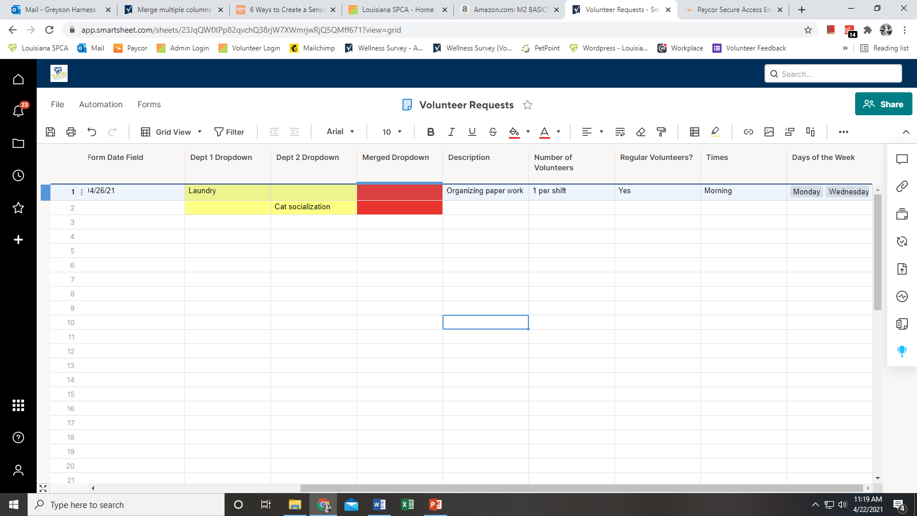Open Favorites star in left sidebar
Image resolution: width=917 pixels, height=516 pixels.
18,208
